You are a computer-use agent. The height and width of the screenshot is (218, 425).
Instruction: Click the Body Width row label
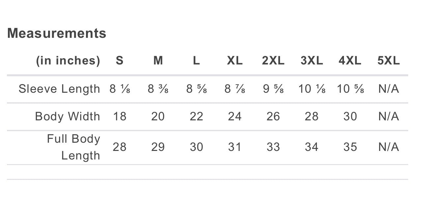coord(68,116)
